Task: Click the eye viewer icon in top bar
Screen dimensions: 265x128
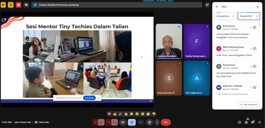Action: (26, 5)
